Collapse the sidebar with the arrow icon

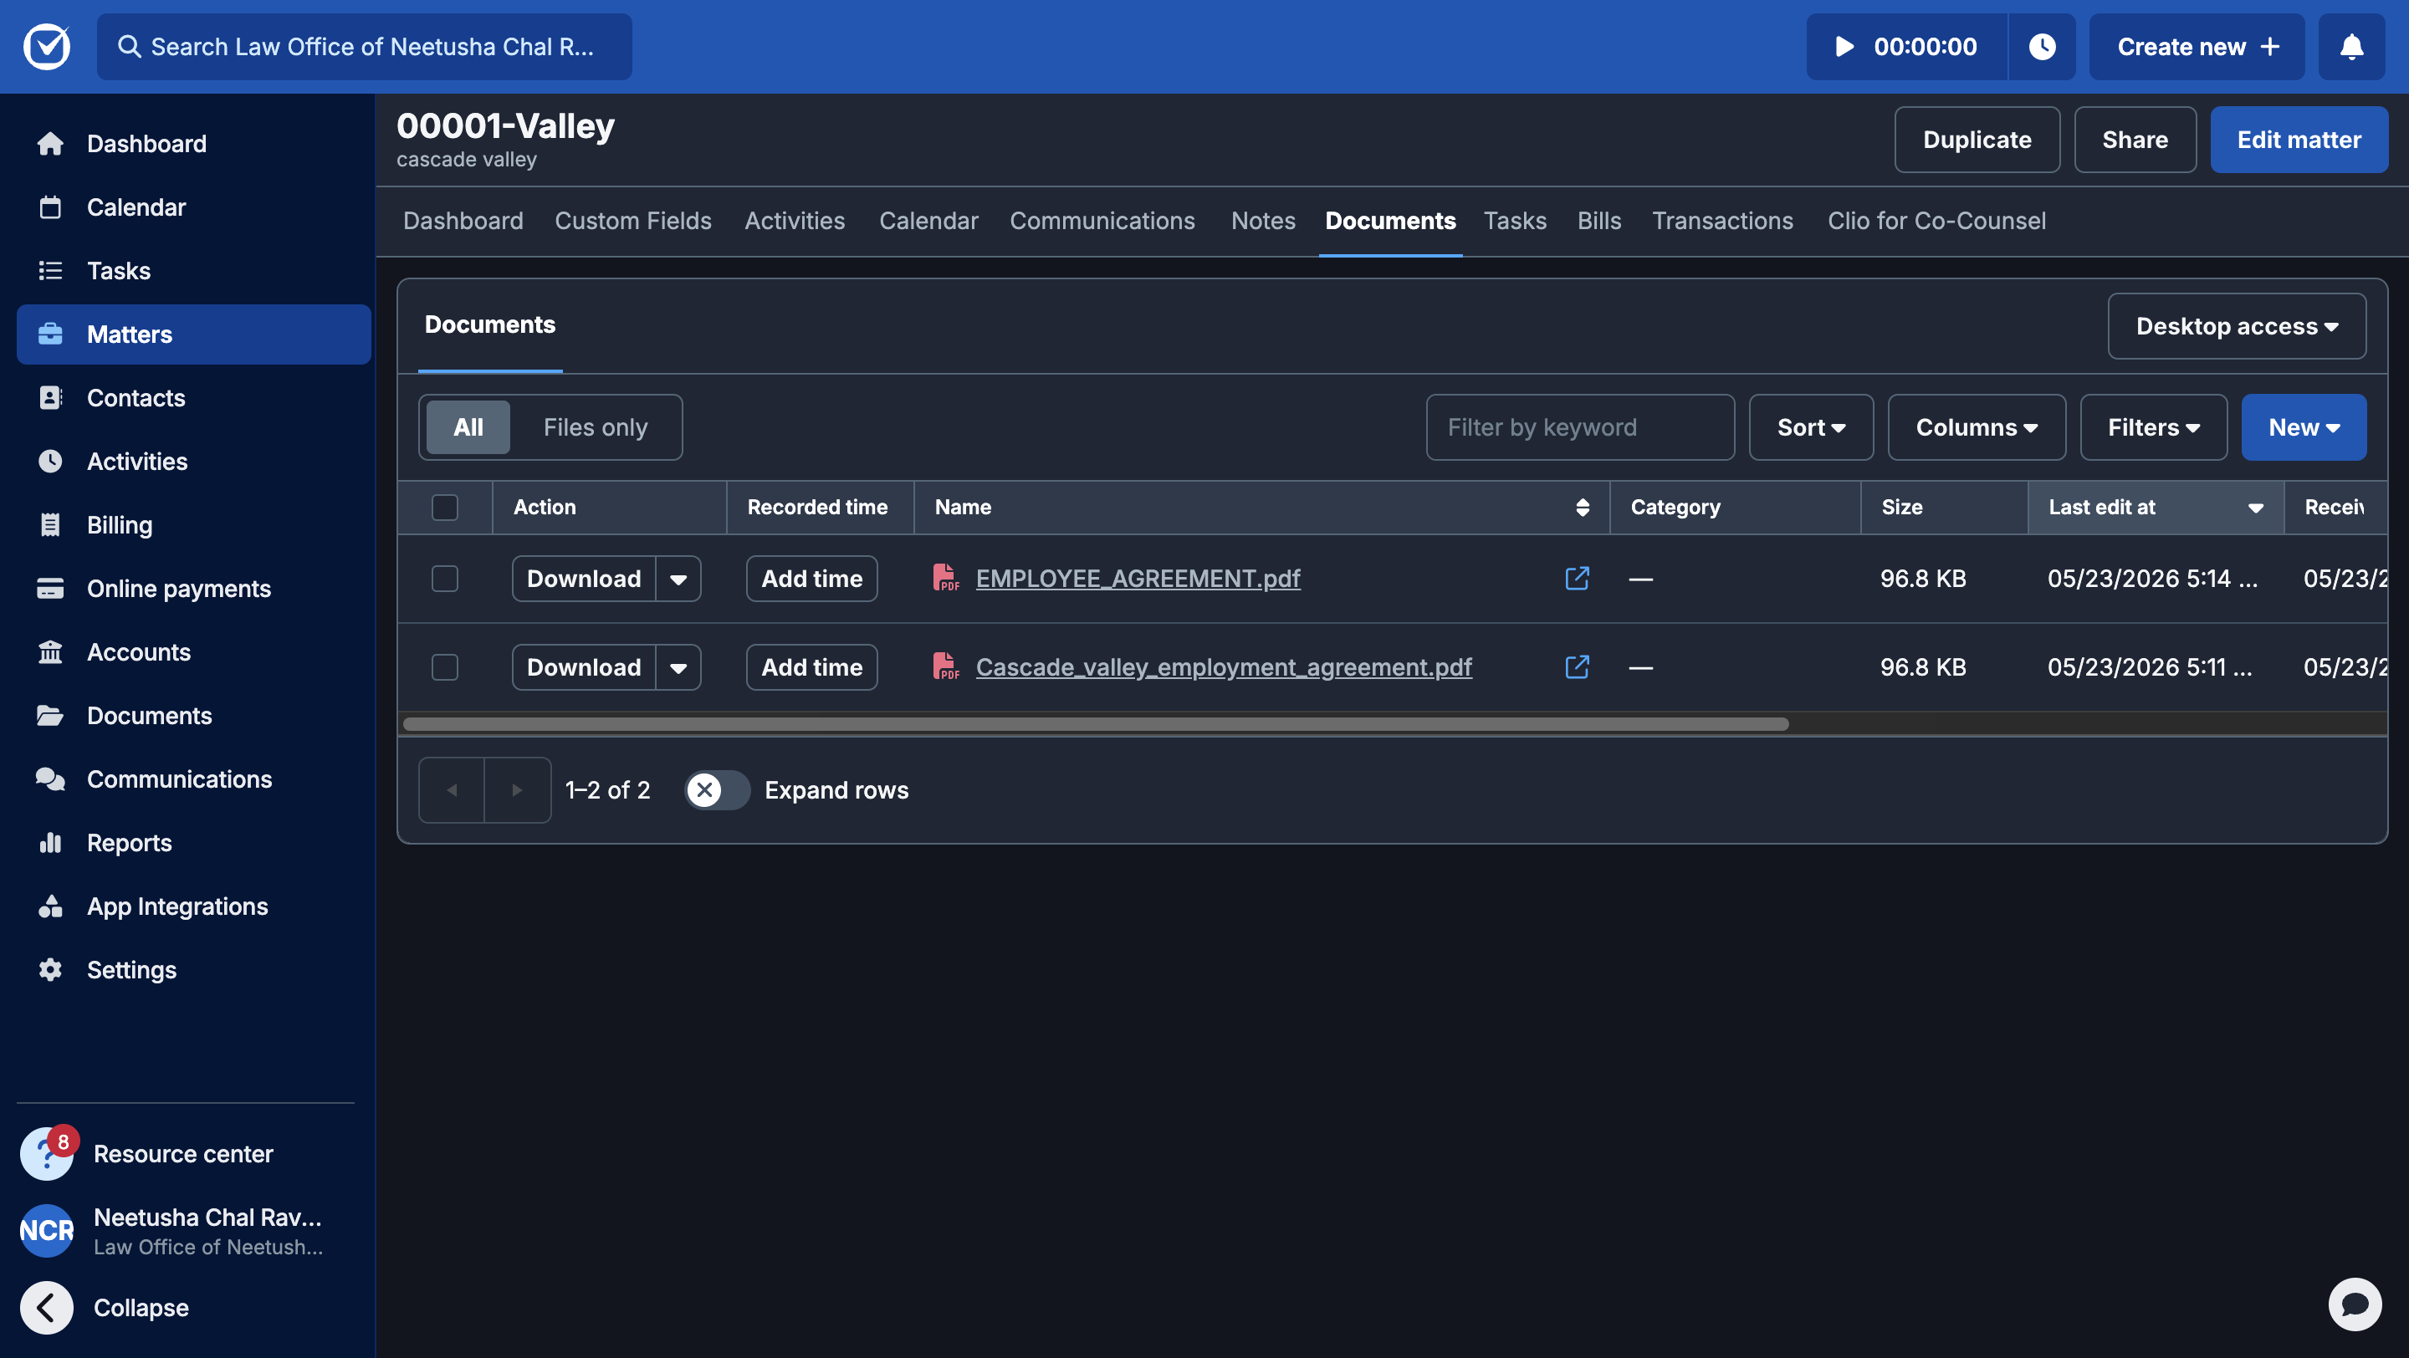[47, 1307]
